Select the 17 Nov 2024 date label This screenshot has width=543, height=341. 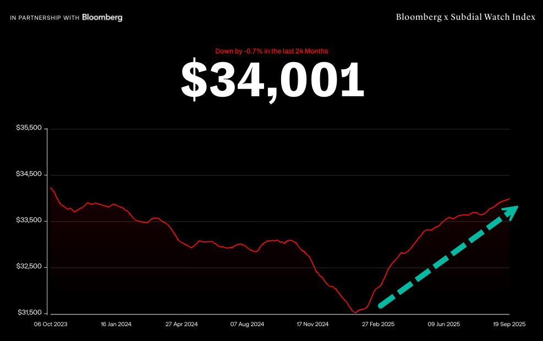click(312, 324)
